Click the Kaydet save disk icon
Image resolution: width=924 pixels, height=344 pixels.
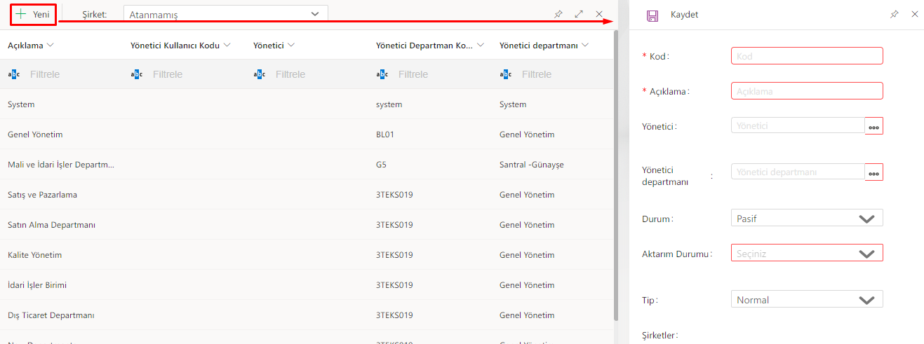[652, 15]
